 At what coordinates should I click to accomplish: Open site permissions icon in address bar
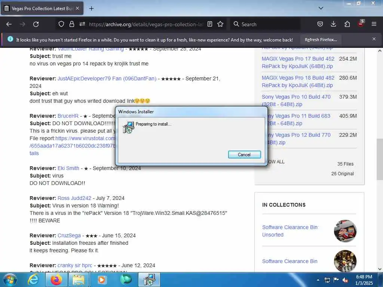[82, 24]
